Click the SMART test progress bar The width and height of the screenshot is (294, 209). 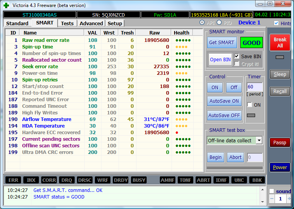click(235, 168)
